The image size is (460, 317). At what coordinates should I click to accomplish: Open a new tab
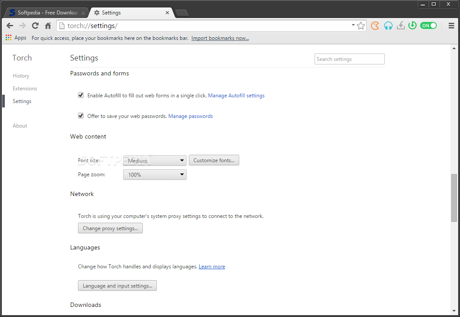(x=182, y=13)
